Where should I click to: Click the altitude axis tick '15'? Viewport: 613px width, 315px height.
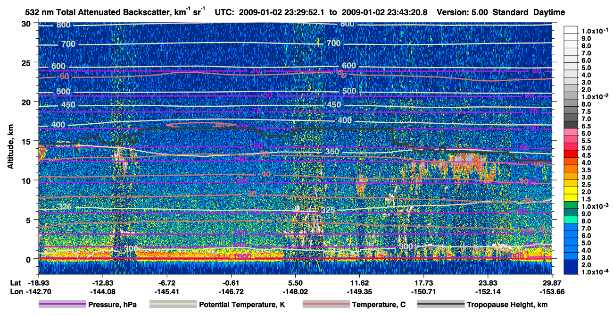pyautogui.click(x=27, y=141)
